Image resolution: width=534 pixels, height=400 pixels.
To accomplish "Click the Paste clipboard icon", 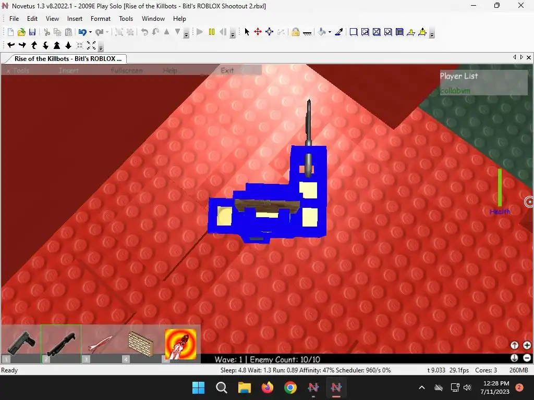I will pos(68,32).
